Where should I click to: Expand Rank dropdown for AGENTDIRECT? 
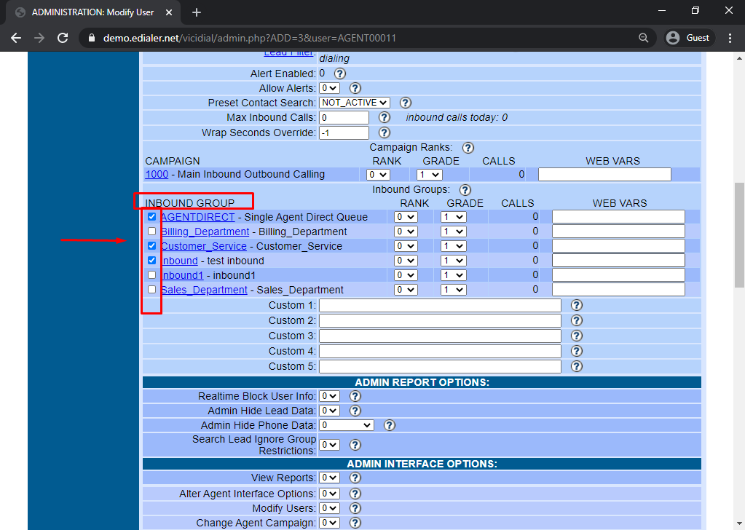(x=406, y=217)
